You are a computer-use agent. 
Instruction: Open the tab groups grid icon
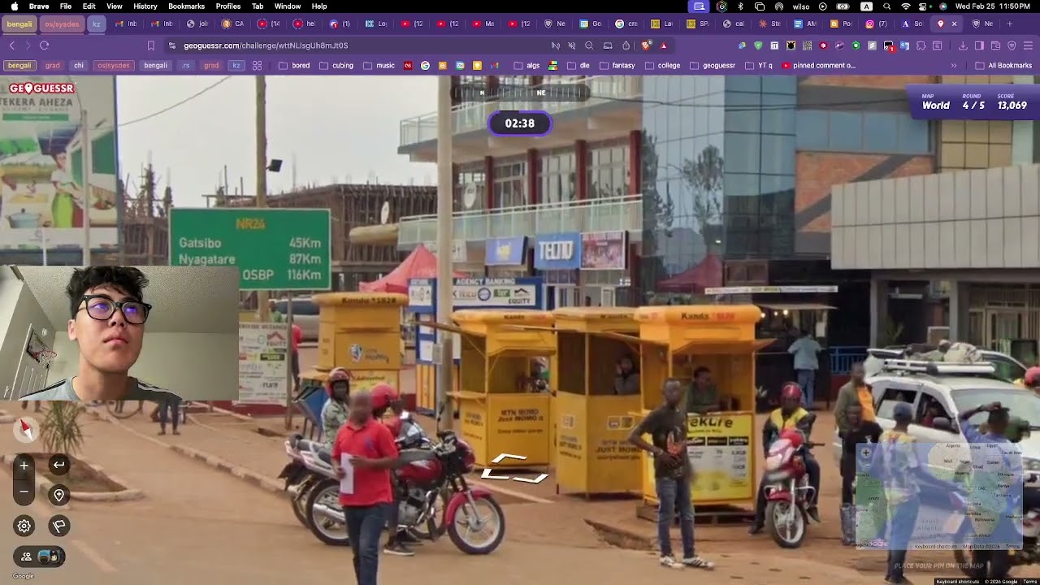(258, 65)
